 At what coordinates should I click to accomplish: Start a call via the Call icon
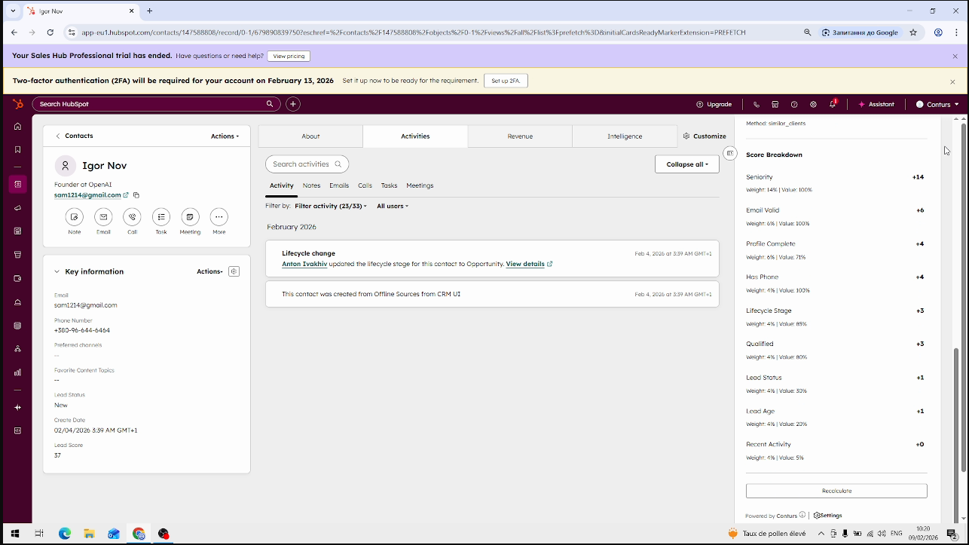[132, 219]
